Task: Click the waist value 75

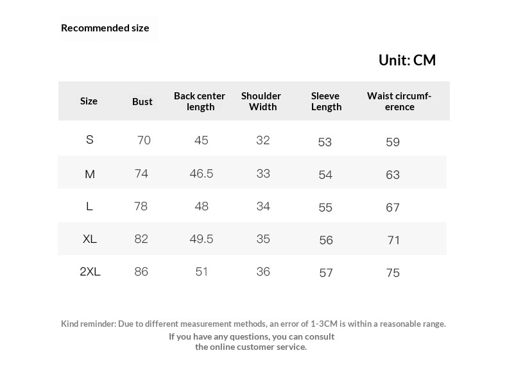Action: (x=393, y=273)
